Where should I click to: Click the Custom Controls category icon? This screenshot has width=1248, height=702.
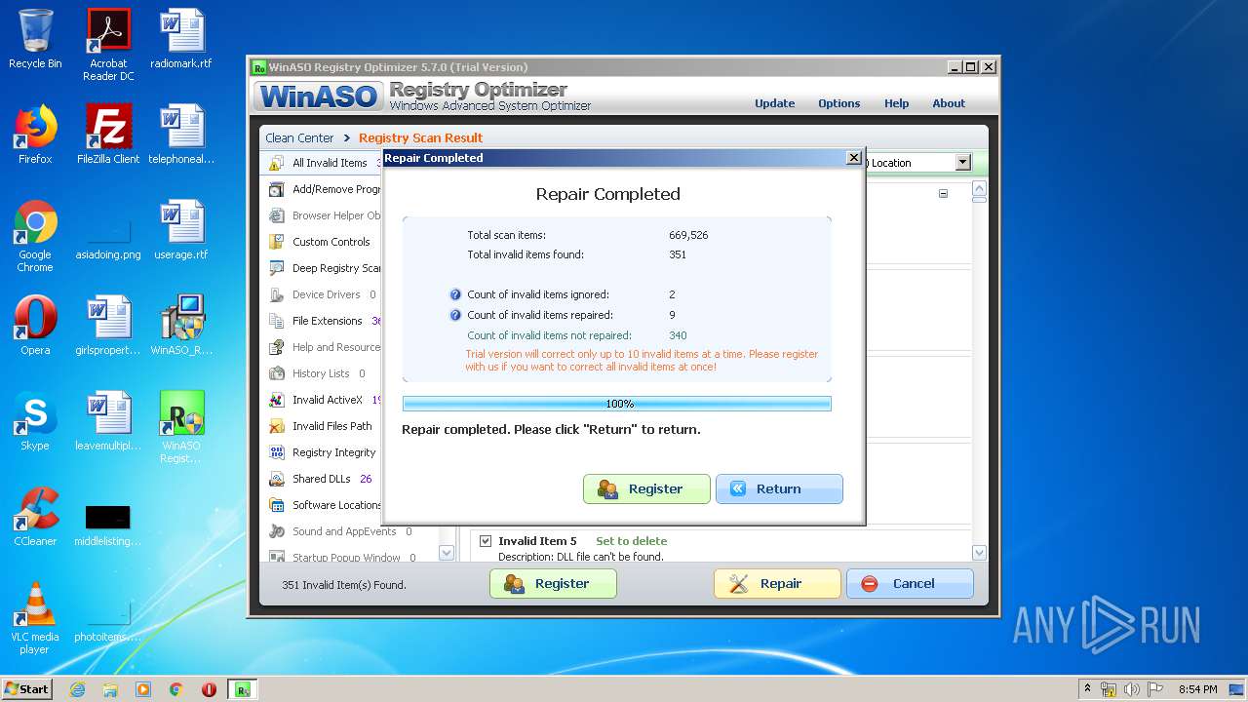[x=276, y=242]
